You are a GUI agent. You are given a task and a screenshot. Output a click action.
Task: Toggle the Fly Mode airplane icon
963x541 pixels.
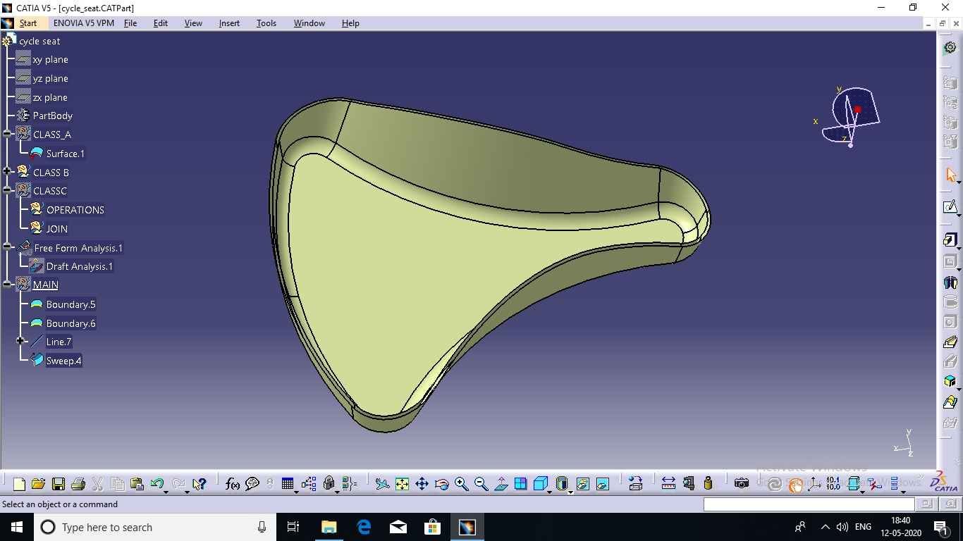pyautogui.click(x=382, y=484)
